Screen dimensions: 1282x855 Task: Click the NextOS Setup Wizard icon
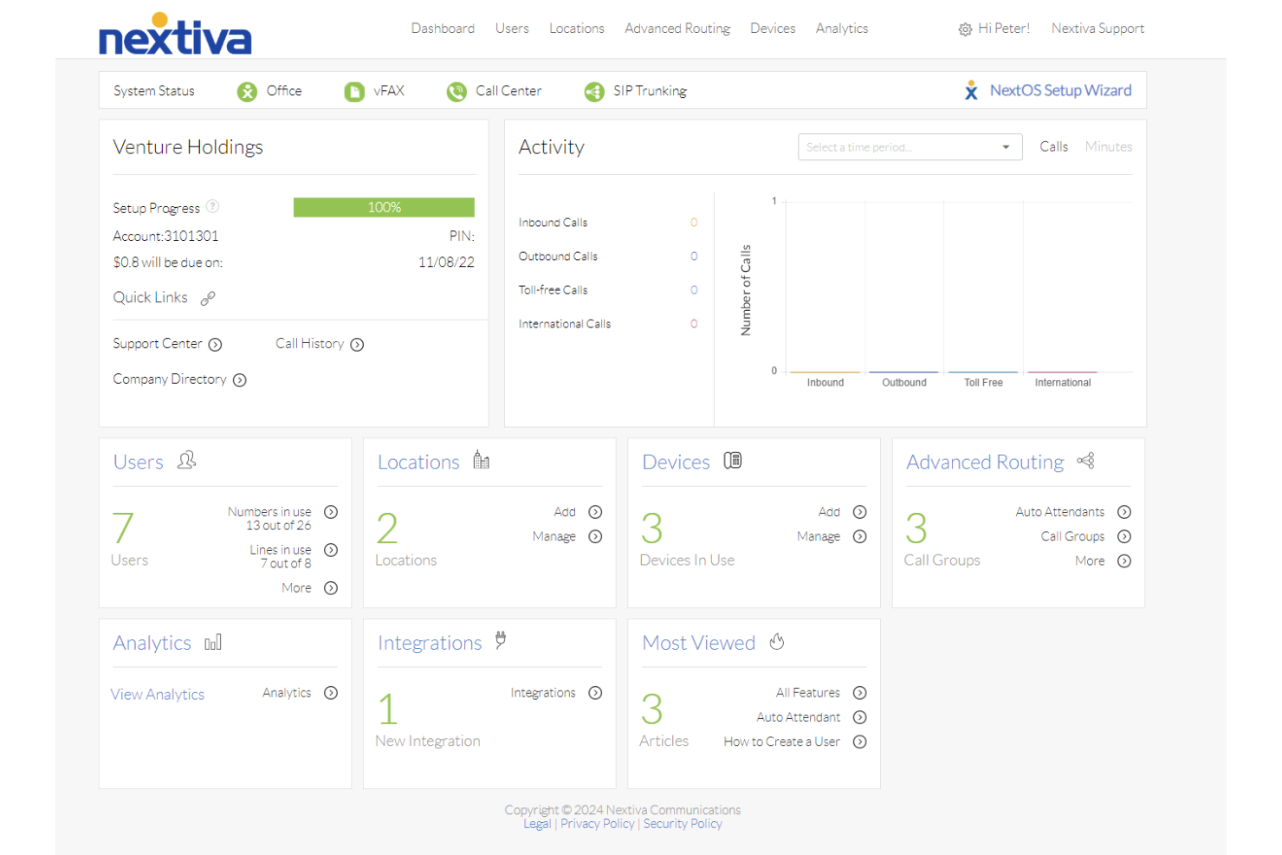point(971,91)
